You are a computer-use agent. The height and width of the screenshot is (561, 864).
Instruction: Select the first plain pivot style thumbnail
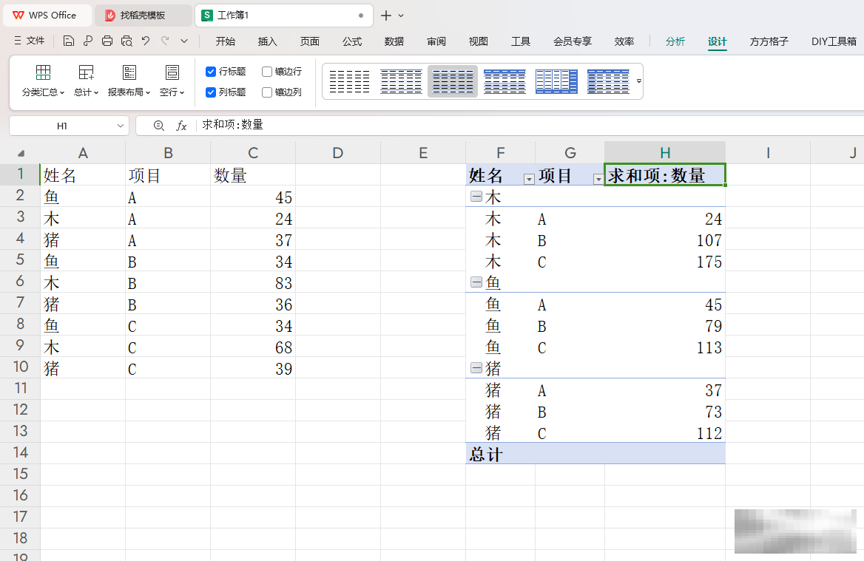coord(349,81)
